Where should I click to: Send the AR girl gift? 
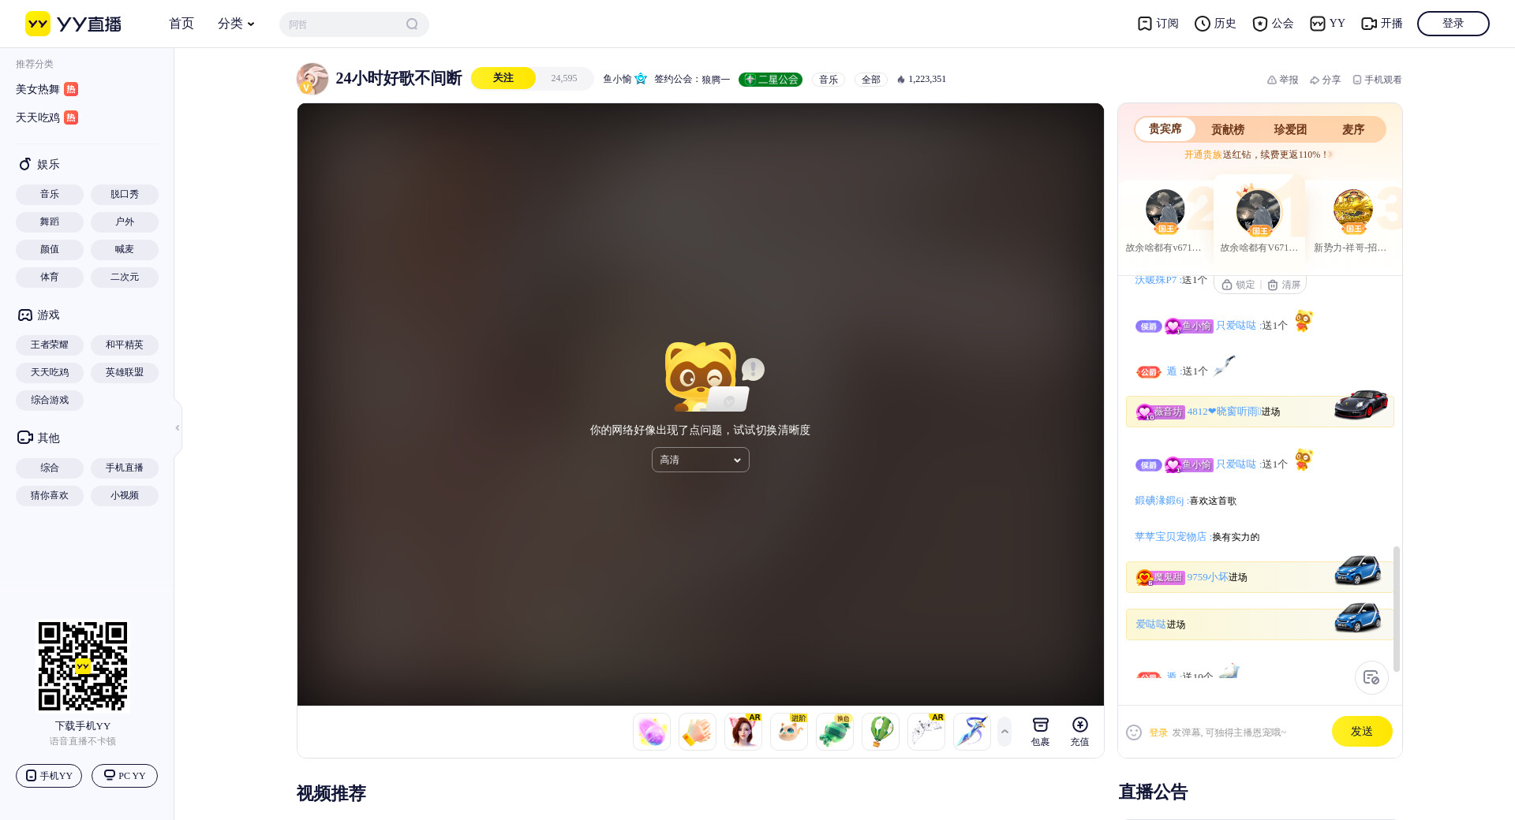[x=743, y=732]
